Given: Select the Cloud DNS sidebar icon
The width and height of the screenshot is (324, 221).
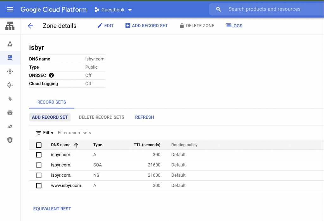Looking at the screenshot, I should pyautogui.click(x=10, y=58).
